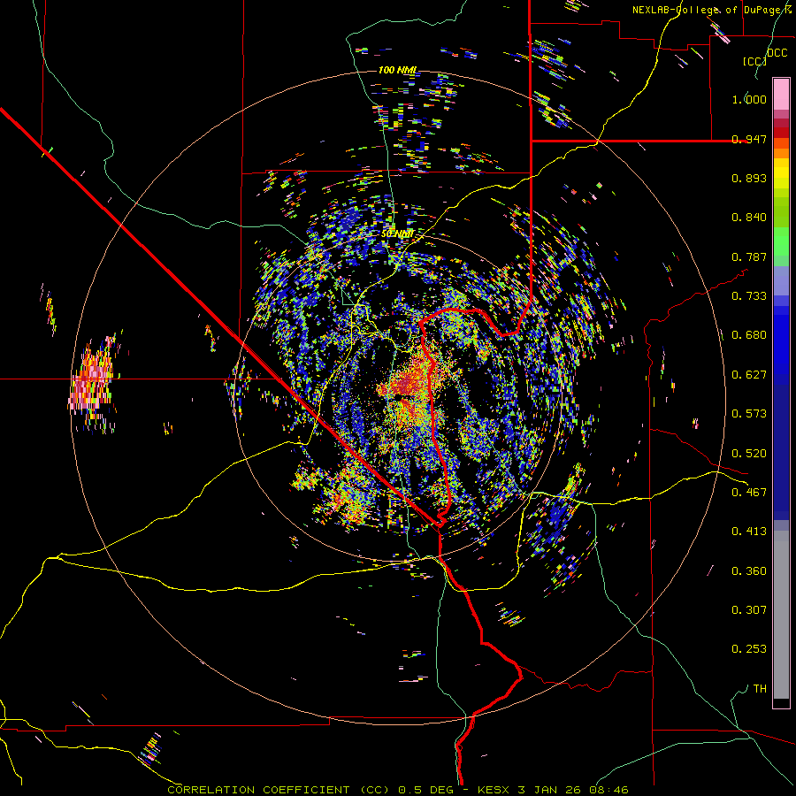Click the 0.947 scale value
796x796 pixels.
click(749, 139)
